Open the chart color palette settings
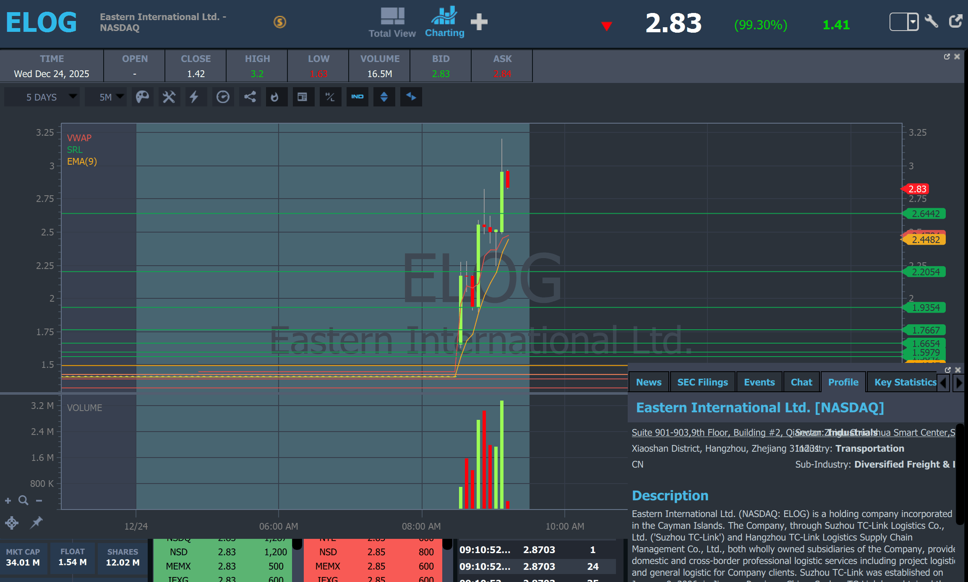Image resolution: width=968 pixels, height=582 pixels. 142,97
